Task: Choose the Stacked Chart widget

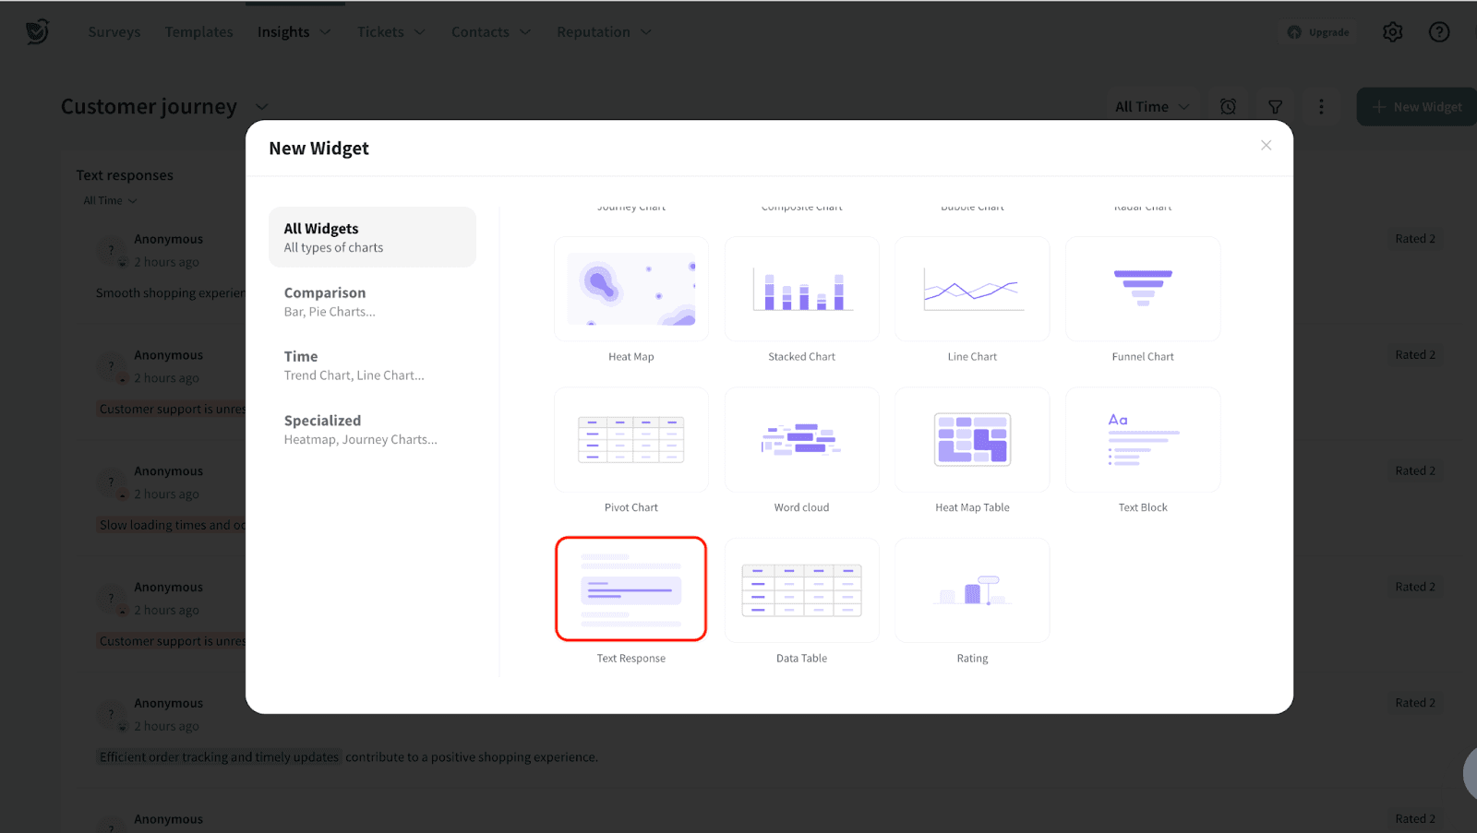Action: pyautogui.click(x=801, y=290)
